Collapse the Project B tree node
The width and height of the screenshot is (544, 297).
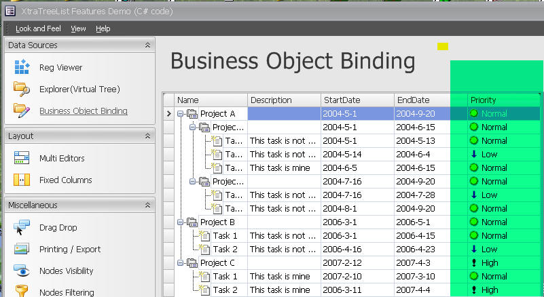point(181,222)
